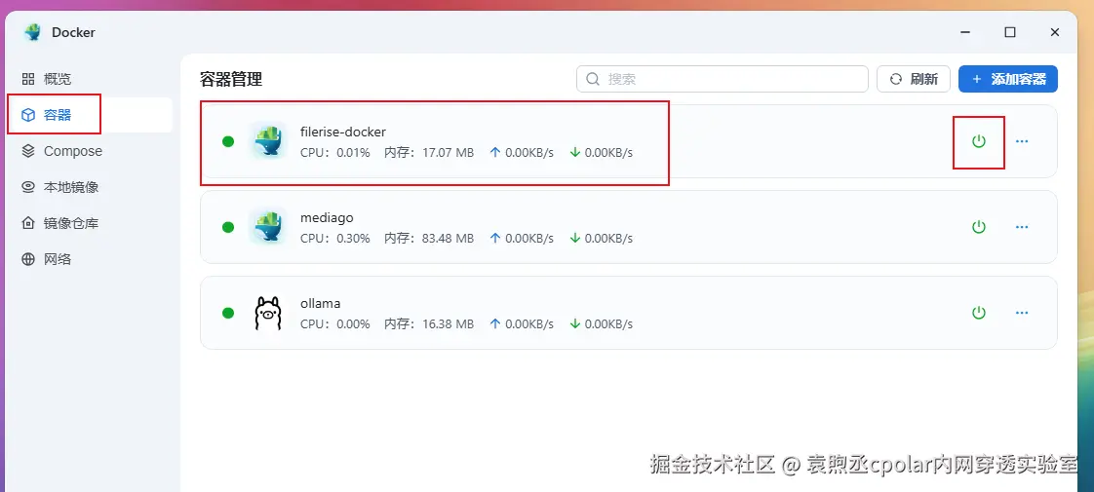Click the Compose layers icon
The image size is (1094, 492).
[28, 151]
